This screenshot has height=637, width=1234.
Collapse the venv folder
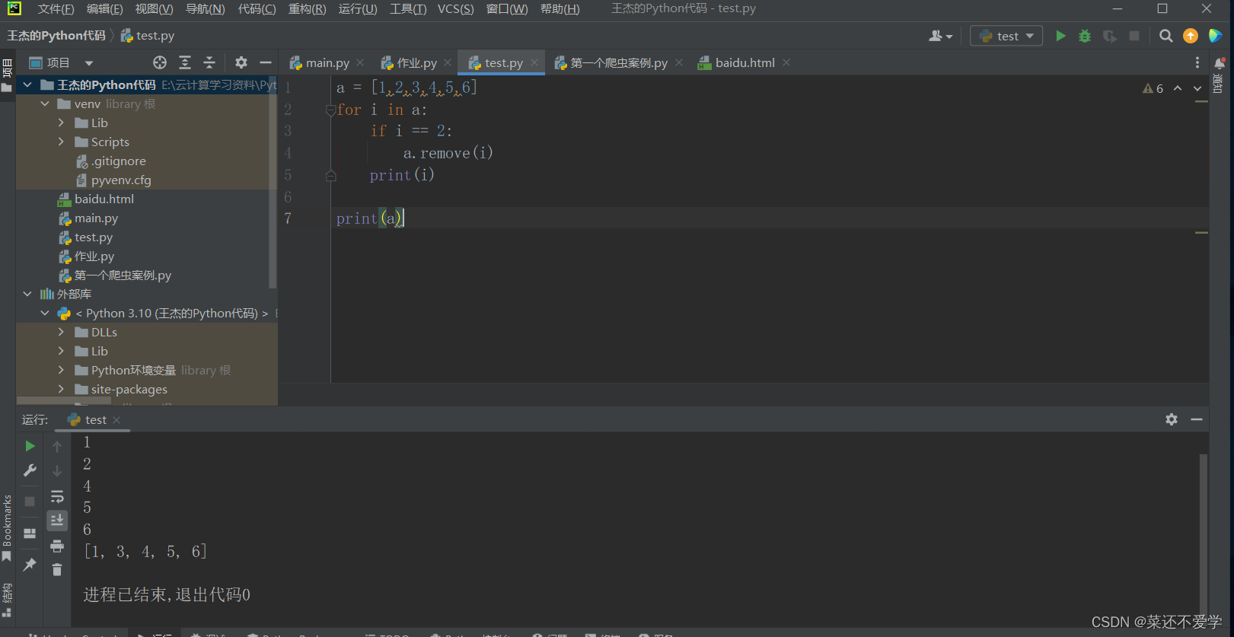pos(45,104)
